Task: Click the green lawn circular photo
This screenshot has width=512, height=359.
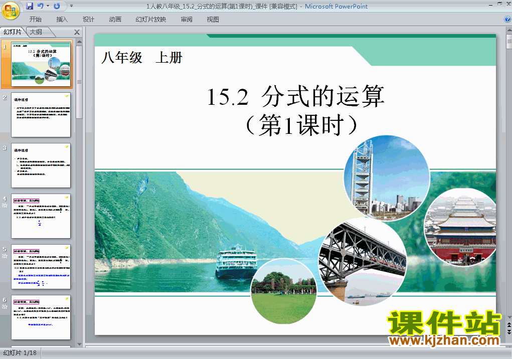Action: (284, 291)
